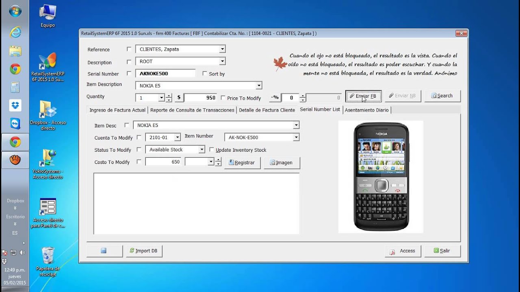This screenshot has width=520, height=292.
Task: Open TeamViewer taskbar icon
Action: pos(15,124)
